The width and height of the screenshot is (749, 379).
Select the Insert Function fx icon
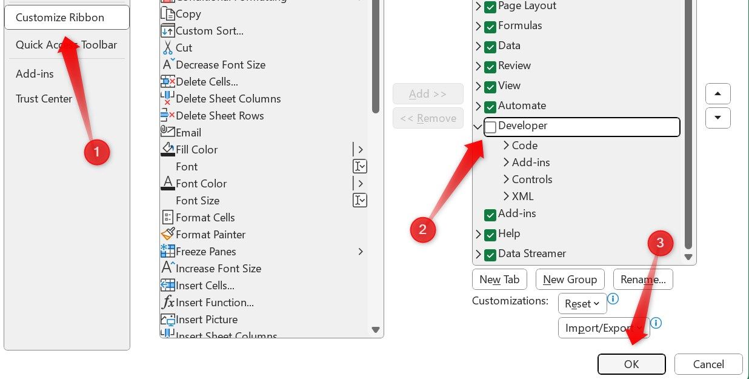(167, 302)
